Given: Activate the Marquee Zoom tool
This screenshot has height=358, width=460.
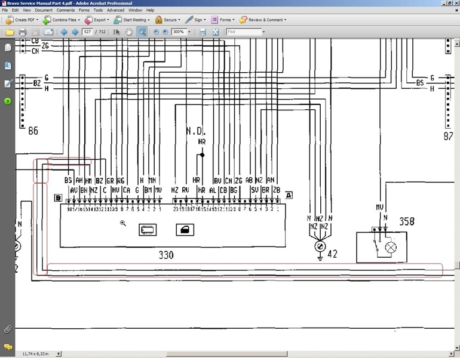Looking at the screenshot, I should (142, 32).
